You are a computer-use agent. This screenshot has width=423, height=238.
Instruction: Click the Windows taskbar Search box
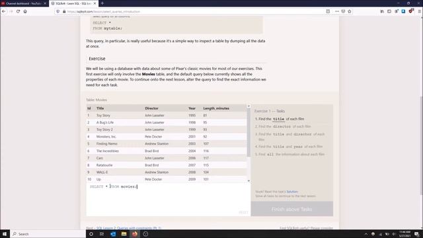[48, 234]
